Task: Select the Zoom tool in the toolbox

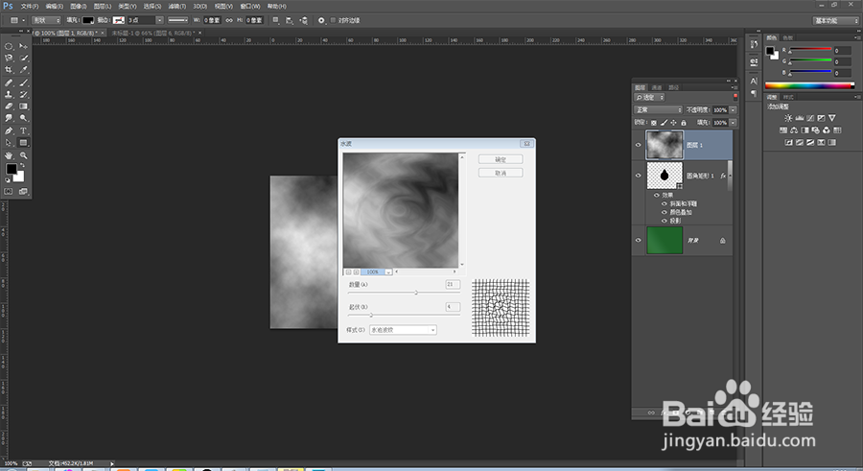Action: 23,155
